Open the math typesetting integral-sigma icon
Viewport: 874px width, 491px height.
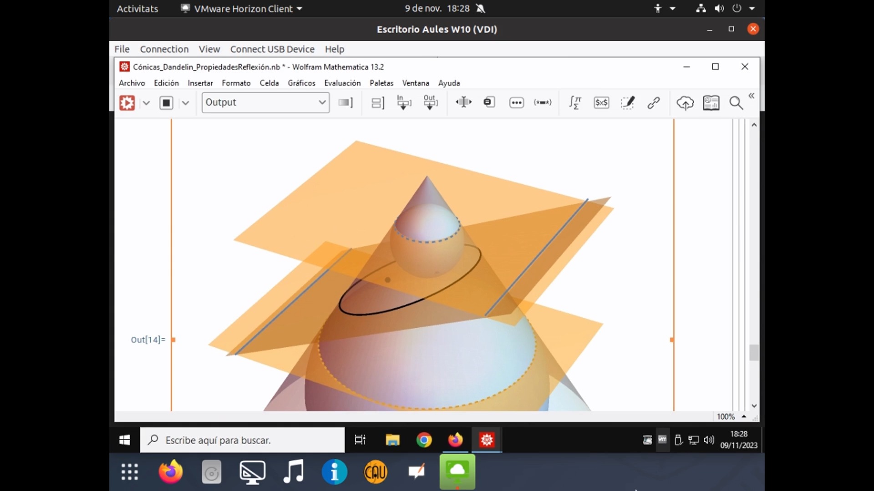coord(575,103)
